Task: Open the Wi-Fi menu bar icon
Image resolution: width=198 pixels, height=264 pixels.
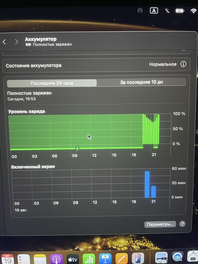Action: pyautogui.click(x=194, y=11)
